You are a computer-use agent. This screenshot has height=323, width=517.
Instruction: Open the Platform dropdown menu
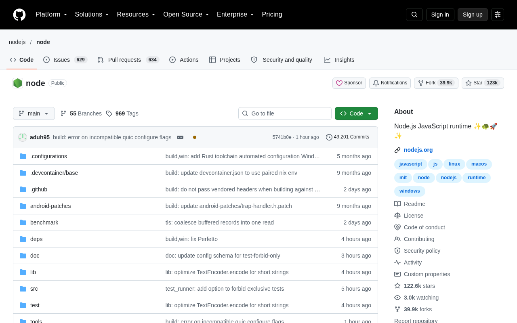pos(51,15)
